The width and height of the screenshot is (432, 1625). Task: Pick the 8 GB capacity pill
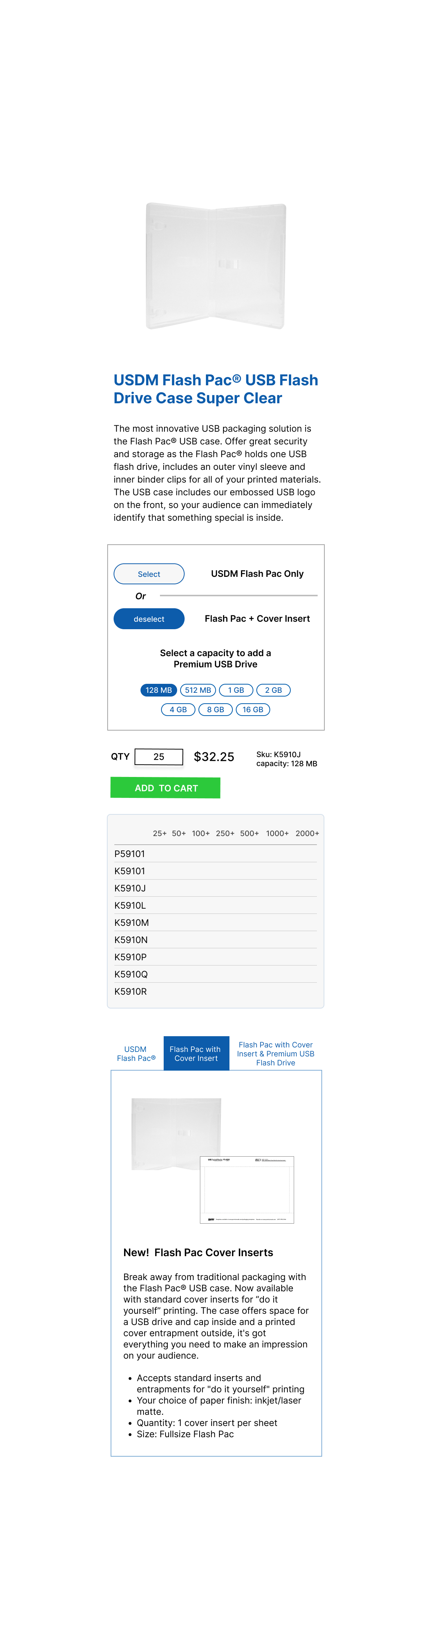[x=215, y=710]
